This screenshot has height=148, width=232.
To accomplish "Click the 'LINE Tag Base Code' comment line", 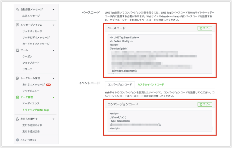I will (124, 38).
